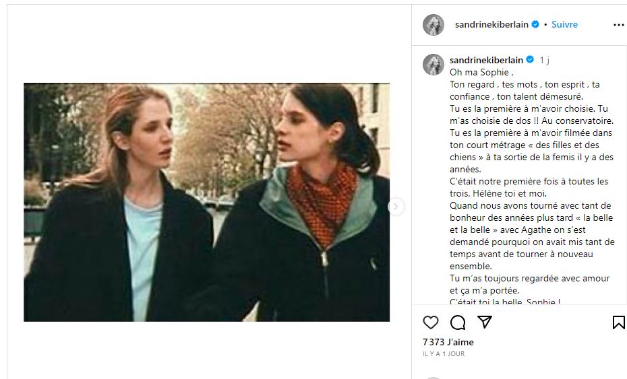Follow the account via Suivre

[x=564, y=24]
